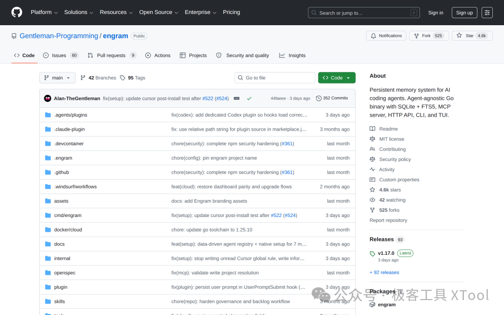Open the Gentleman-Programming owner link
Image resolution: width=504 pixels, height=315 pixels.
tap(59, 36)
